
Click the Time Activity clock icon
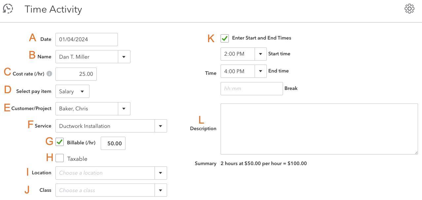[x=8, y=9]
